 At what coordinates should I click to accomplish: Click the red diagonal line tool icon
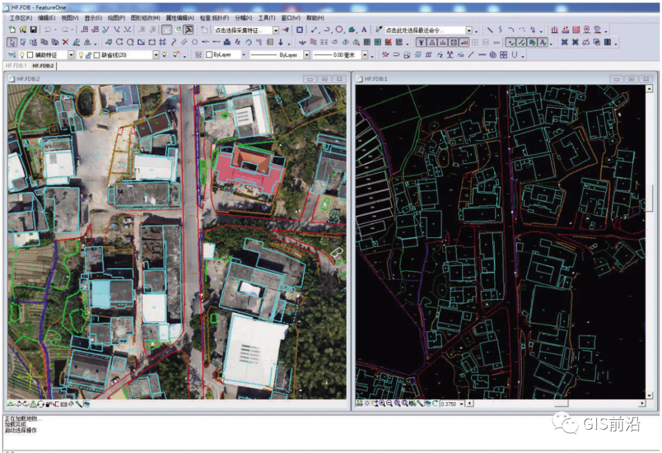[x=471, y=55]
